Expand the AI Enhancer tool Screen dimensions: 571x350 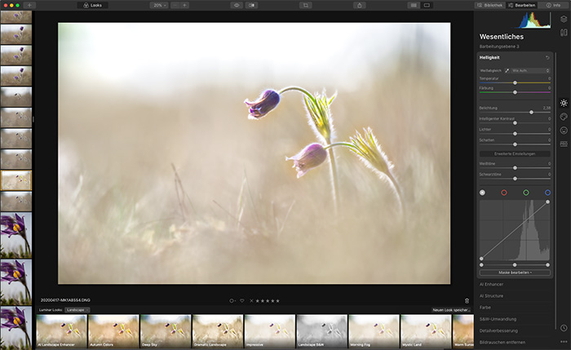coord(491,285)
